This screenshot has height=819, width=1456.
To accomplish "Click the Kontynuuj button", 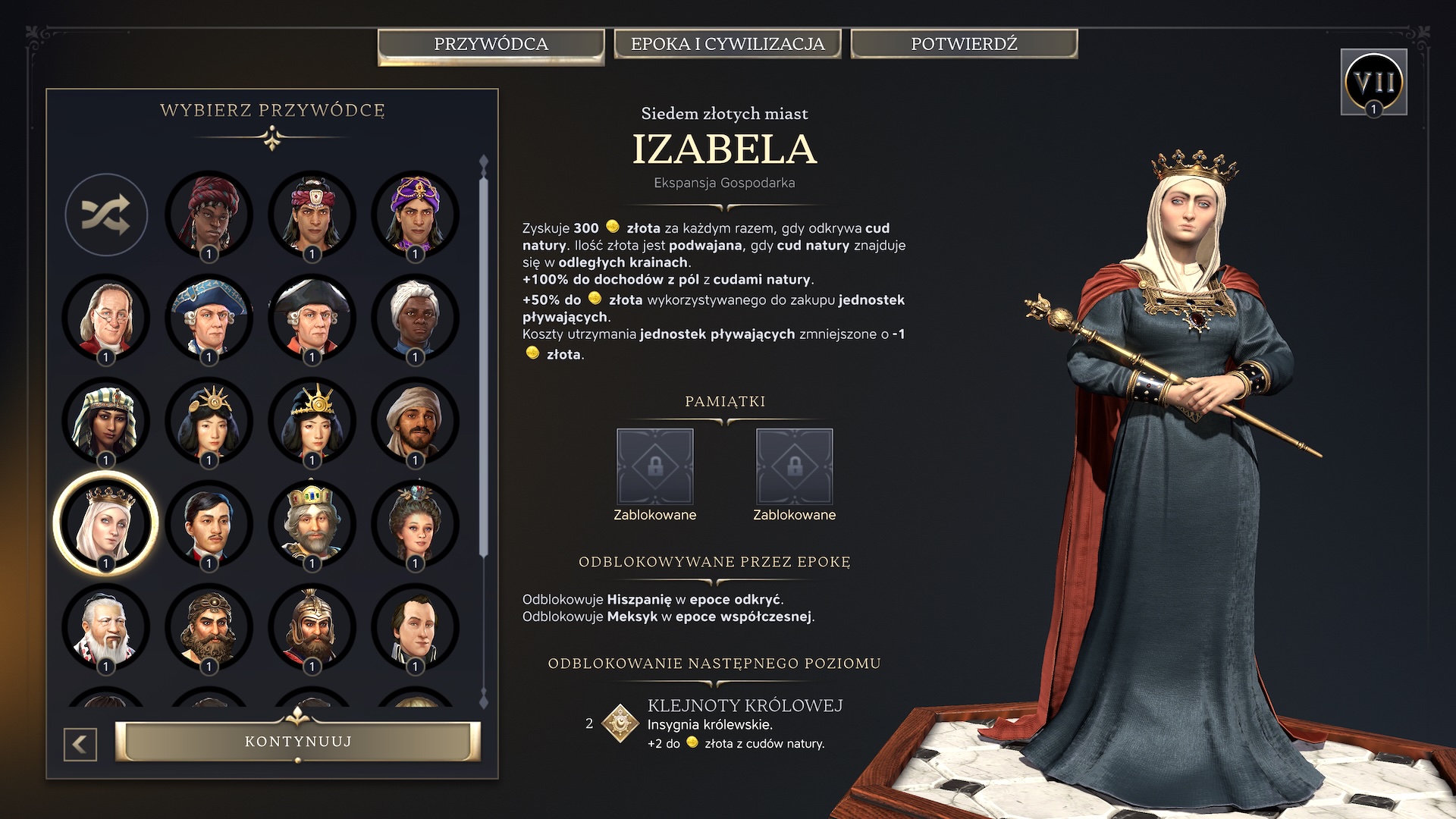I will coord(298,741).
